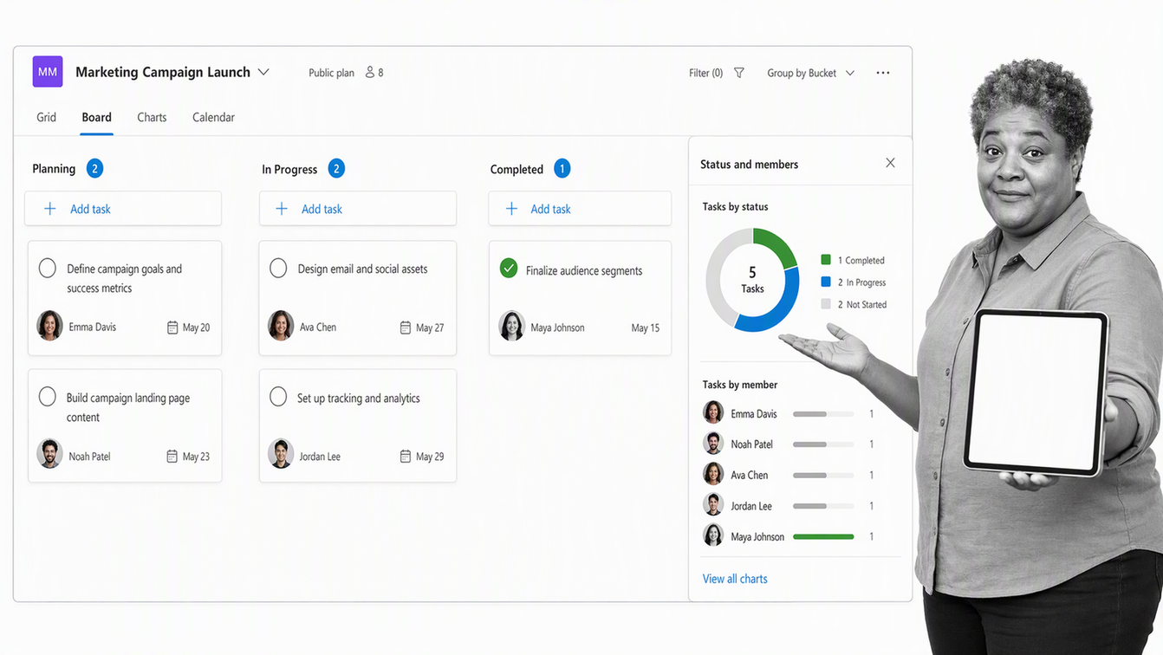Click calendar icon beside May 27
Viewport: 1163px width, 655px height.
(406, 327)
